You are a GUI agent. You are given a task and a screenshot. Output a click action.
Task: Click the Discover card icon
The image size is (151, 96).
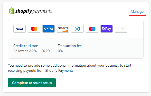63,29
